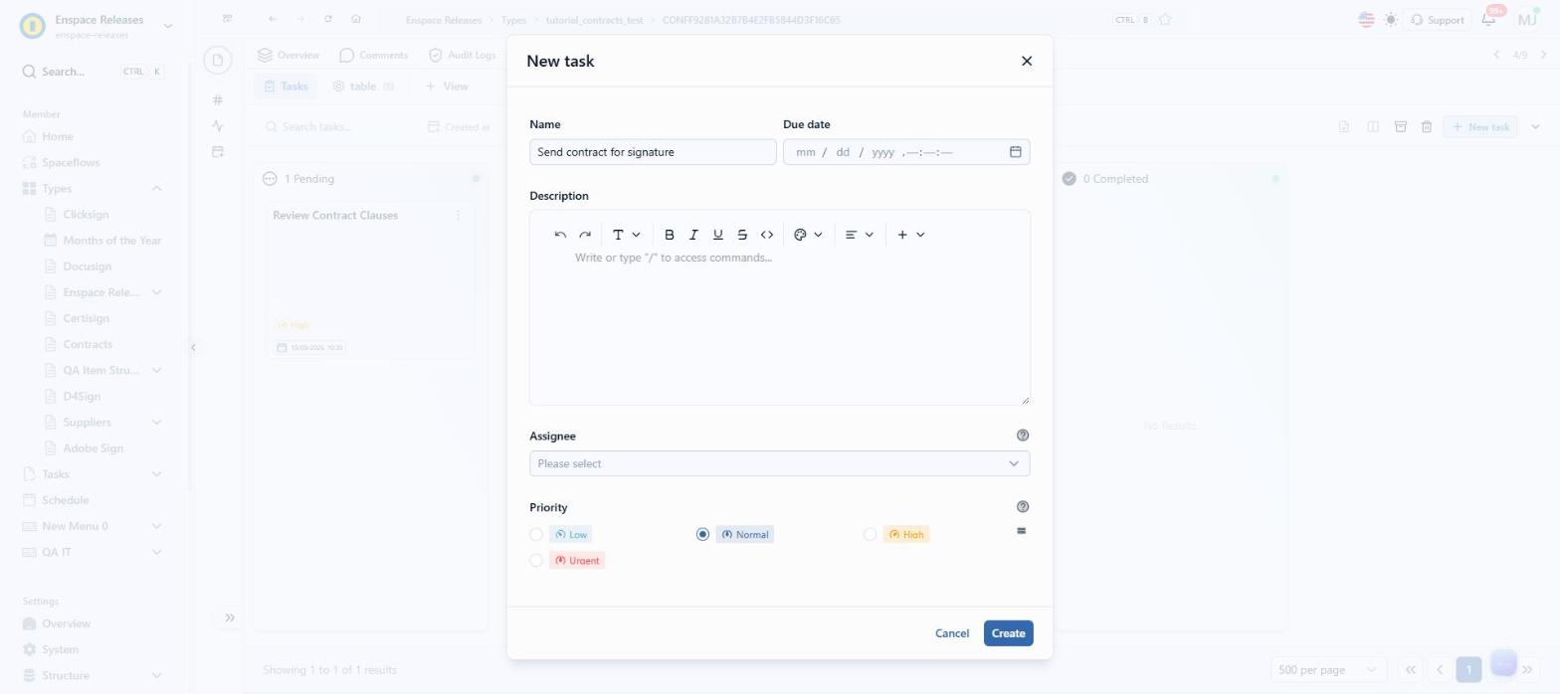This screenshot has height=694, width=1560.
Task: Open the text color palette menu
Action: (x=809, y=235)
